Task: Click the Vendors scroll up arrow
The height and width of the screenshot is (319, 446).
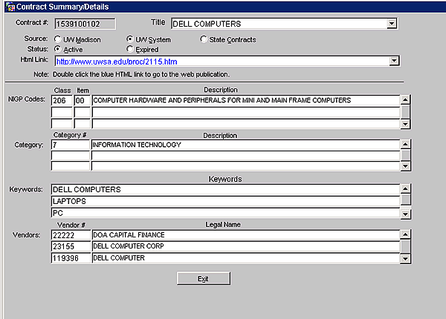Action: click(405, 234)
